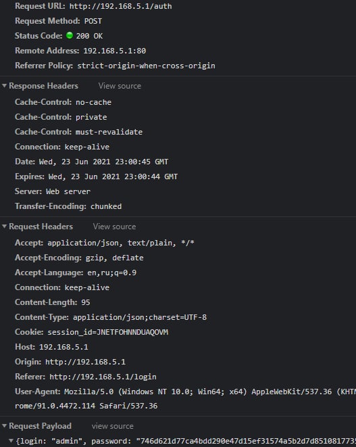Collapse the login payload JSON object

pos(11,441)
